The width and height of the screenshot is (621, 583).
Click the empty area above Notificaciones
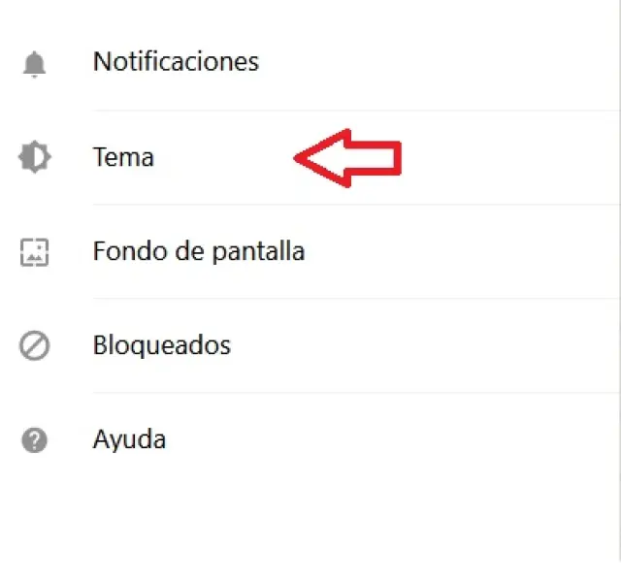[x=309, y=17]
